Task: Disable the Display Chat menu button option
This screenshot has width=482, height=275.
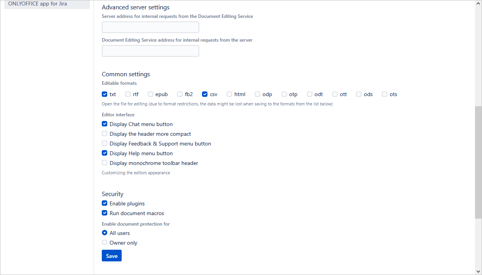Action: tap(105, 124)
